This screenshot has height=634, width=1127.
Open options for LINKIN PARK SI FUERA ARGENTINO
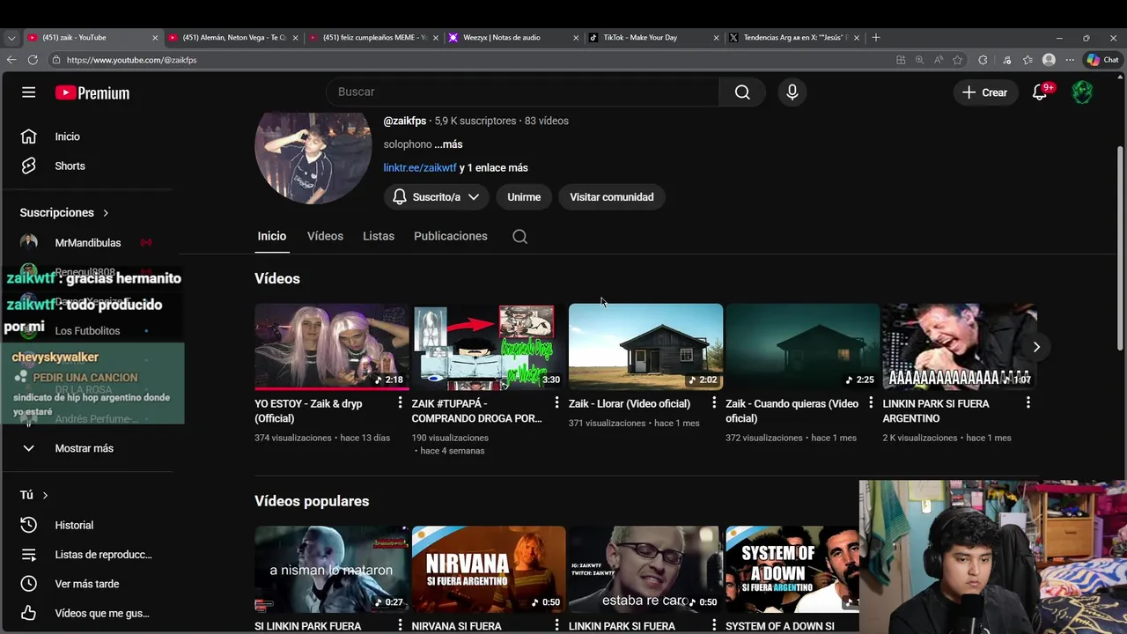1028,402
